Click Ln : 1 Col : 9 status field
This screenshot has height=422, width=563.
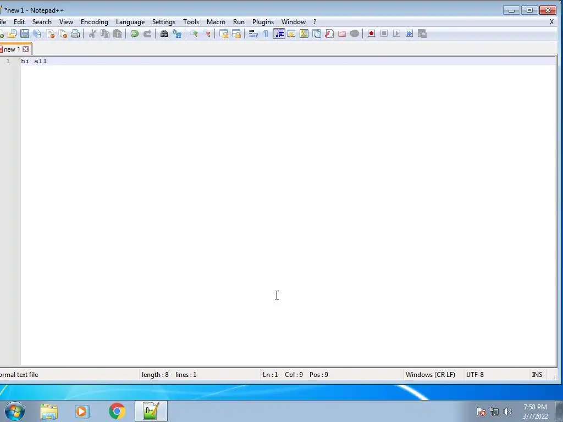tap(283, 375)
